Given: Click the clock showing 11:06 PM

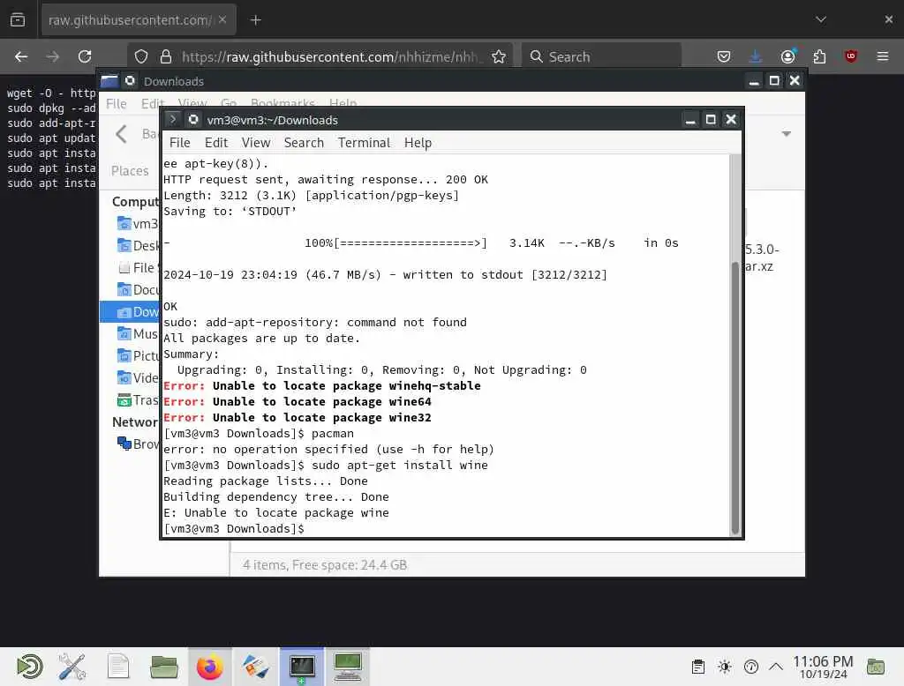Looking at the screenshot, I should pos(823,667).
